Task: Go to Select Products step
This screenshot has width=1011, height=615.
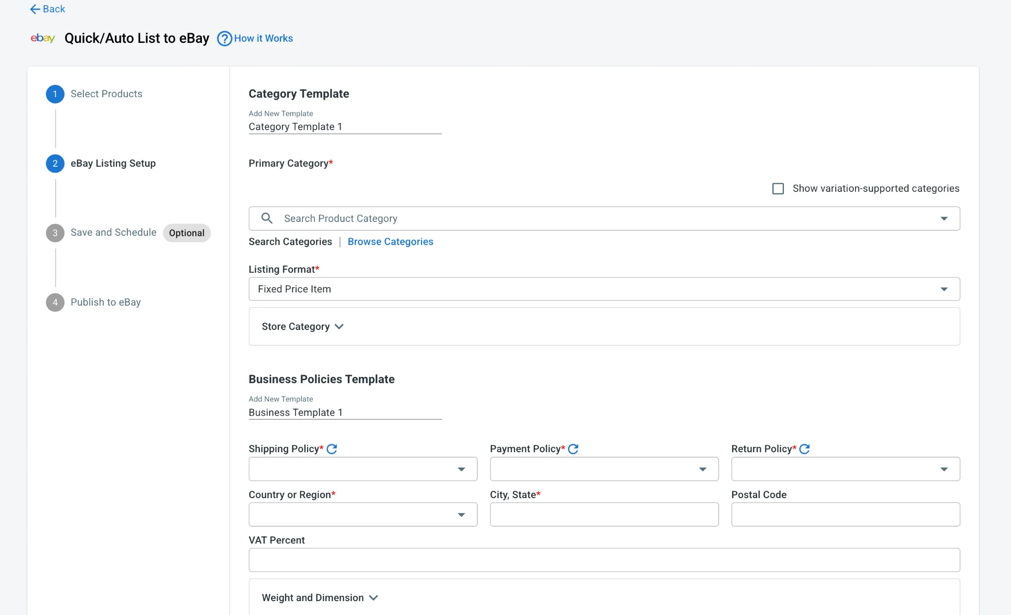Action: click(x=106, y=94)
